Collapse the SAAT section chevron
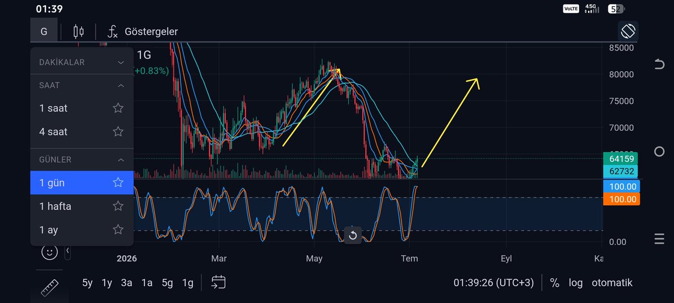Viewport: 674px width, 303px height. point(121,85)
